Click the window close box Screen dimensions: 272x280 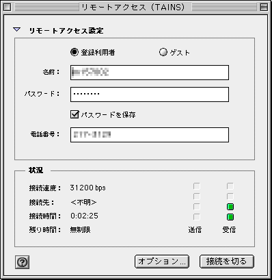click(8, 8)
